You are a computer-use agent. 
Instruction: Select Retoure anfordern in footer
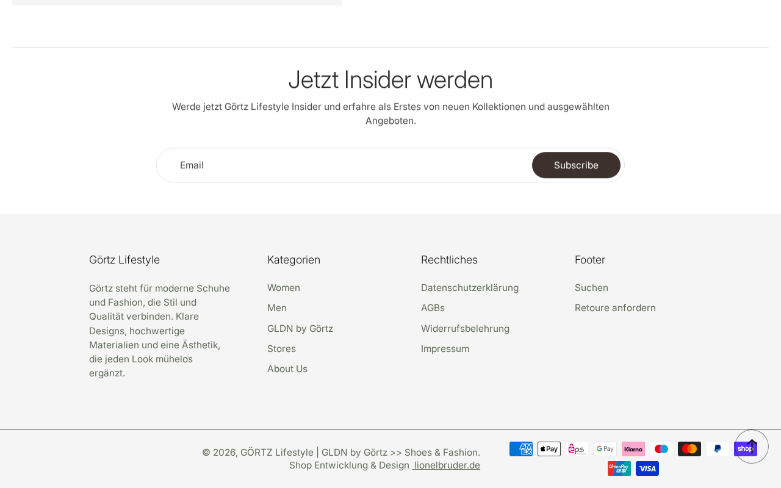click(615, 308)
